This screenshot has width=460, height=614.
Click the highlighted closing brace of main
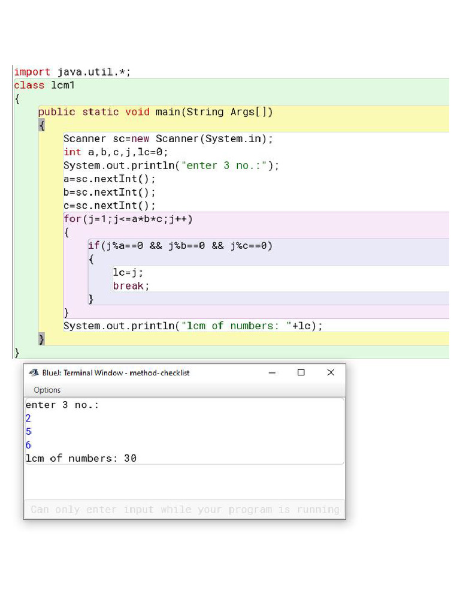(x=41, y=339)
